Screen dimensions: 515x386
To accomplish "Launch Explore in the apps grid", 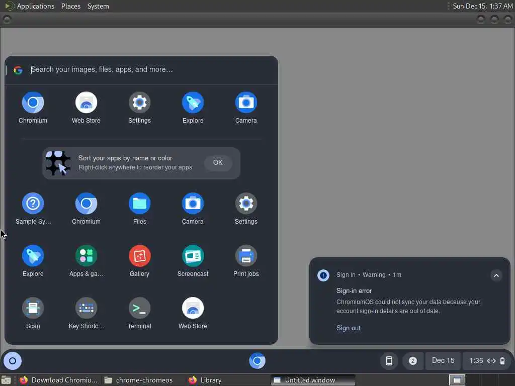I will [x=33, y=261].
